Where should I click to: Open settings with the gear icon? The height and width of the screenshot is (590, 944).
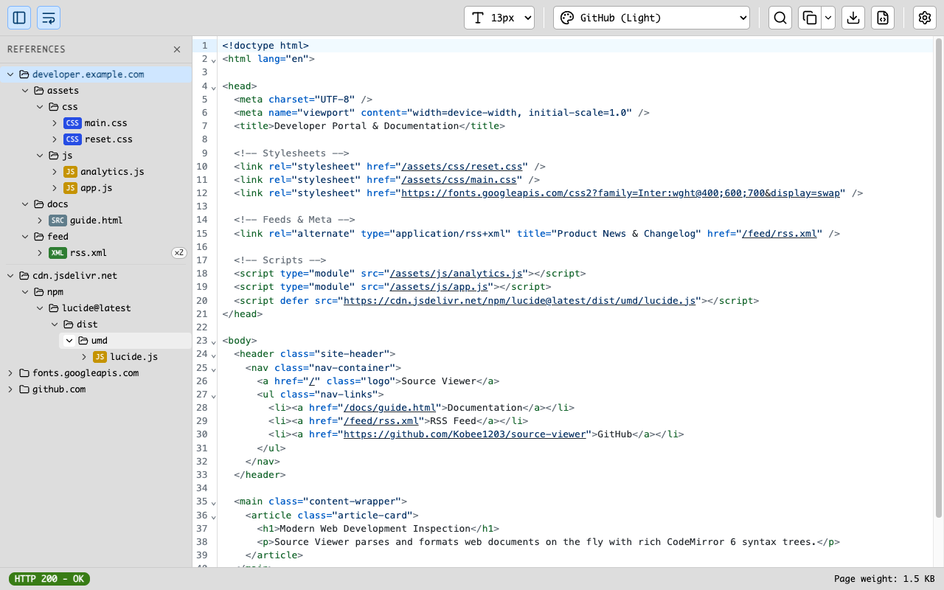(x=925, y=18)
